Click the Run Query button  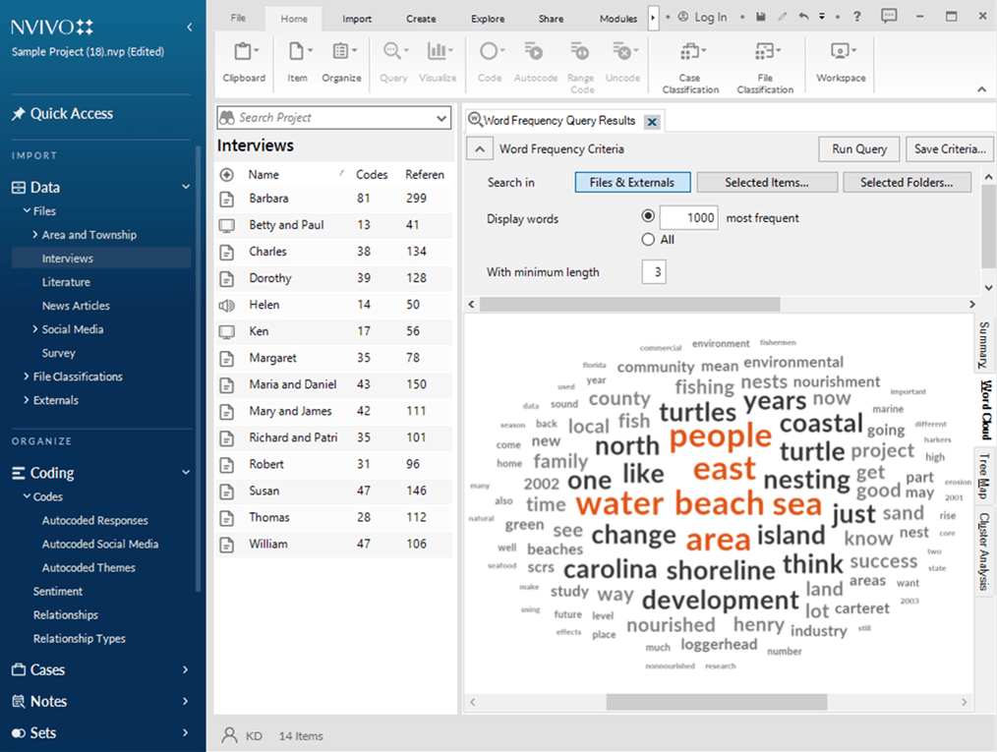tap(858, 149)
